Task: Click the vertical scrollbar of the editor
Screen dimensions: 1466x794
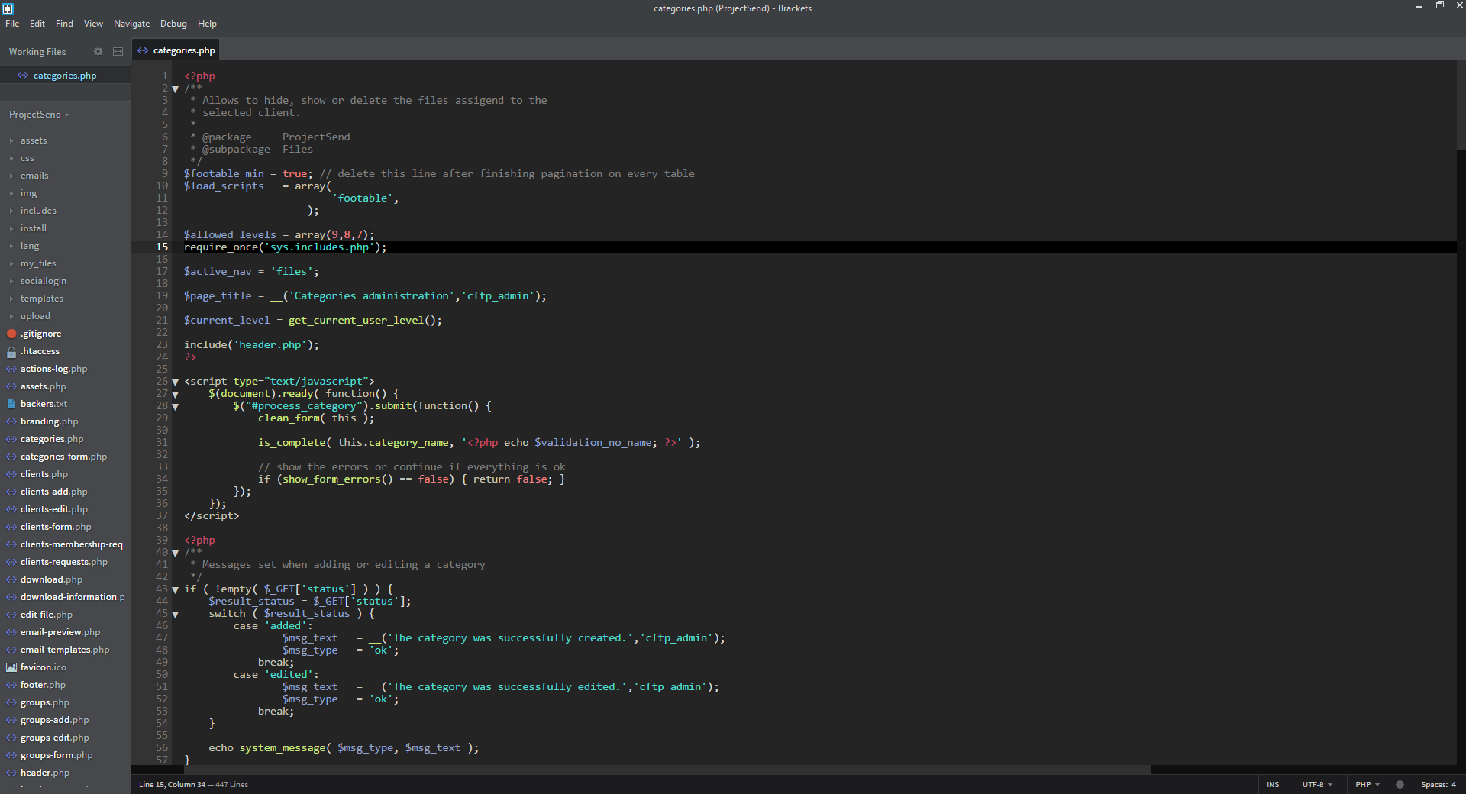Action: click(1461, 105)
